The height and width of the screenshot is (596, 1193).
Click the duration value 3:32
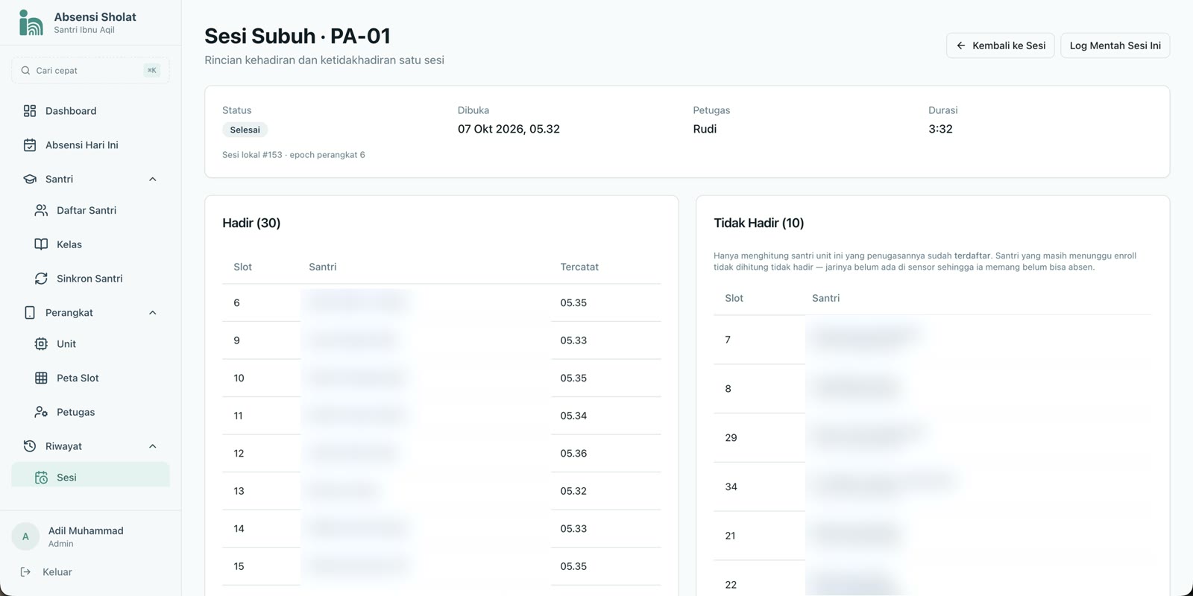(940, 129)
